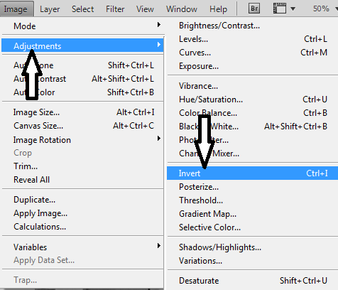Screen dimensions: 338x290
Task: Open Canvas Size dialog
Action: pyautogui.click(x=82, y=126)
